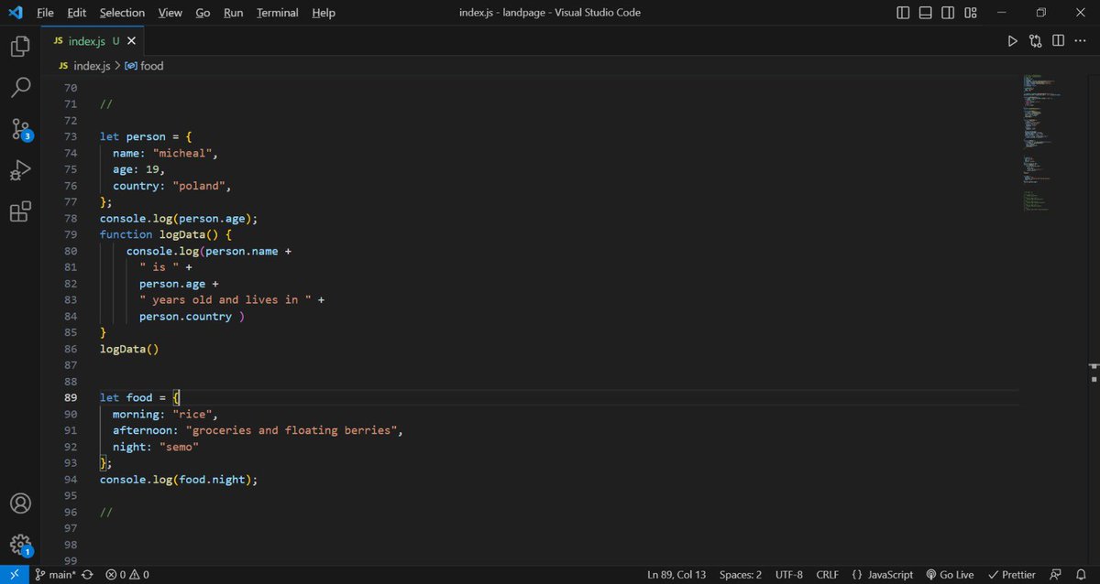
Task: Open the Accounts menu in activity bar
Action: point(20,503)
